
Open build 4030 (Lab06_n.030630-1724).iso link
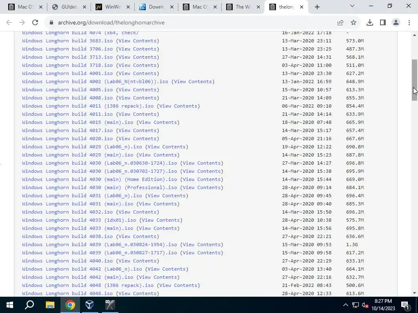100,163
